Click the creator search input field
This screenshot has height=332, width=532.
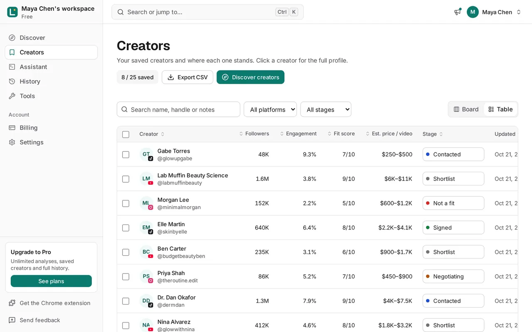point(178,110)
